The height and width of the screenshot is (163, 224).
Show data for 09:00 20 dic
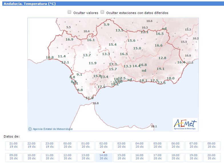point(13,157)
